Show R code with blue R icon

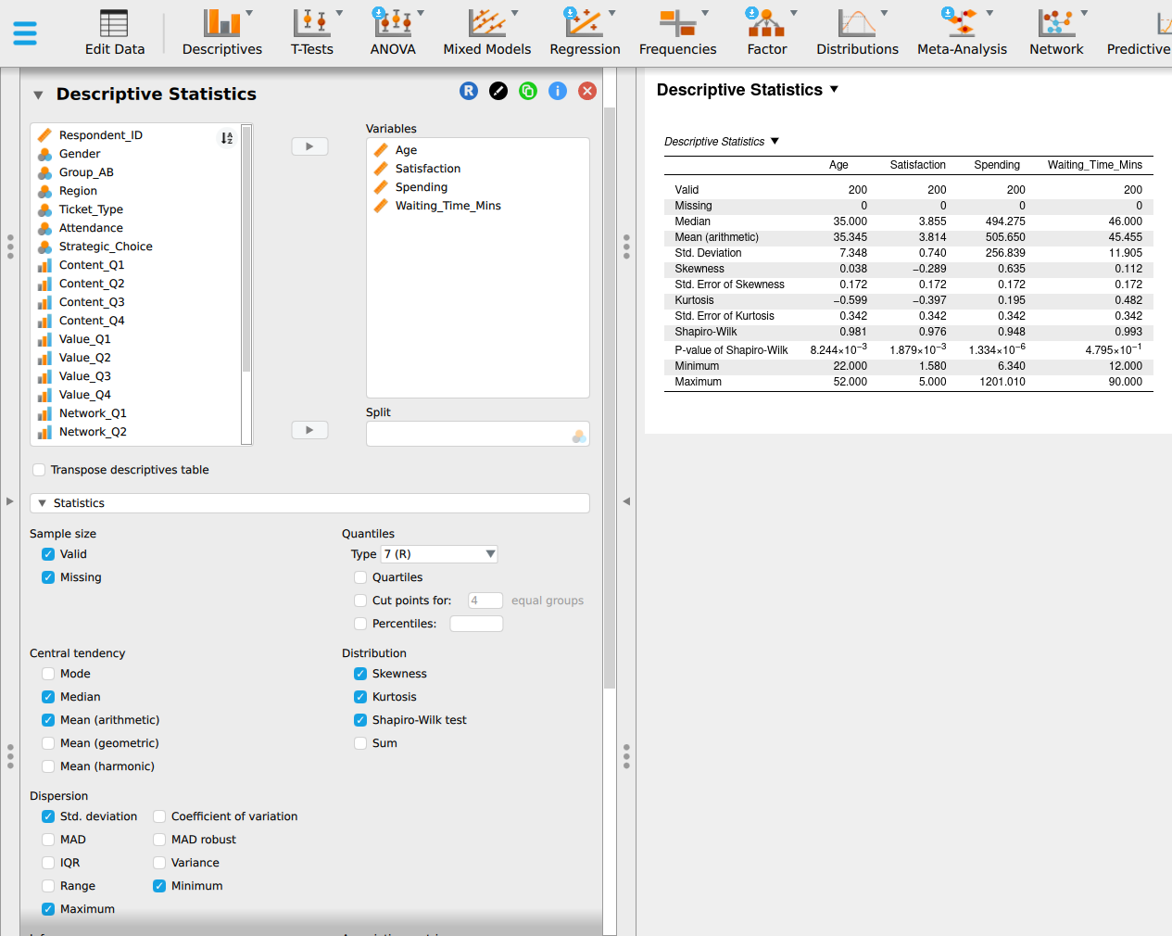click(469, 91)
